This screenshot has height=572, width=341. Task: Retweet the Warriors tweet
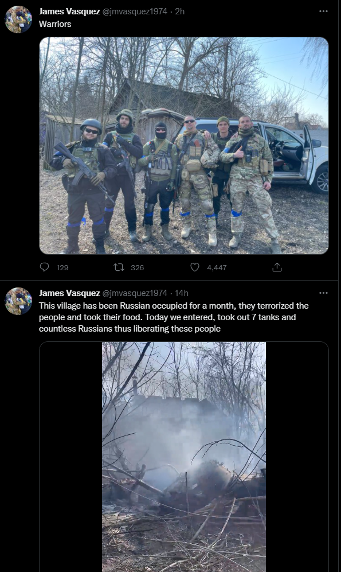coord(119,267)
